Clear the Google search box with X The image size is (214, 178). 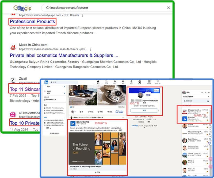coord(169,8)
